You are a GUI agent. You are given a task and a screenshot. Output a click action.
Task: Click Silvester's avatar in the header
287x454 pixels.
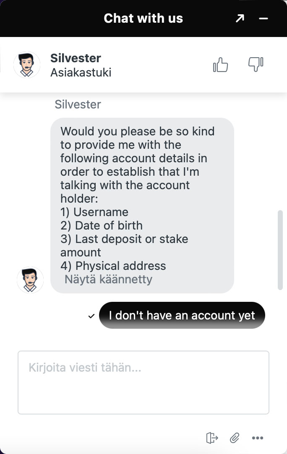tap(27, 65)
